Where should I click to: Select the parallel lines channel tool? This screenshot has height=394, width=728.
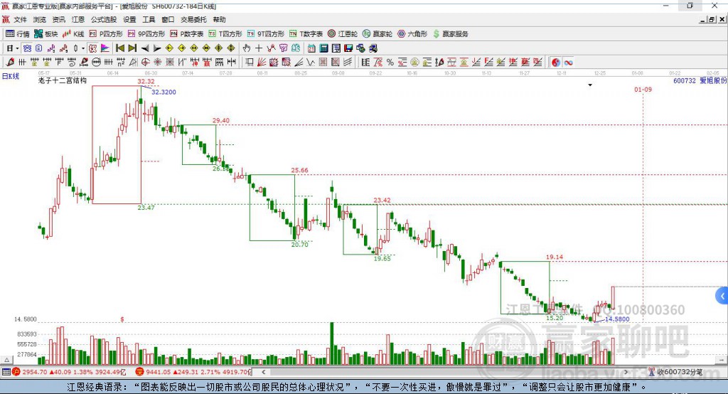pos(347,63)
